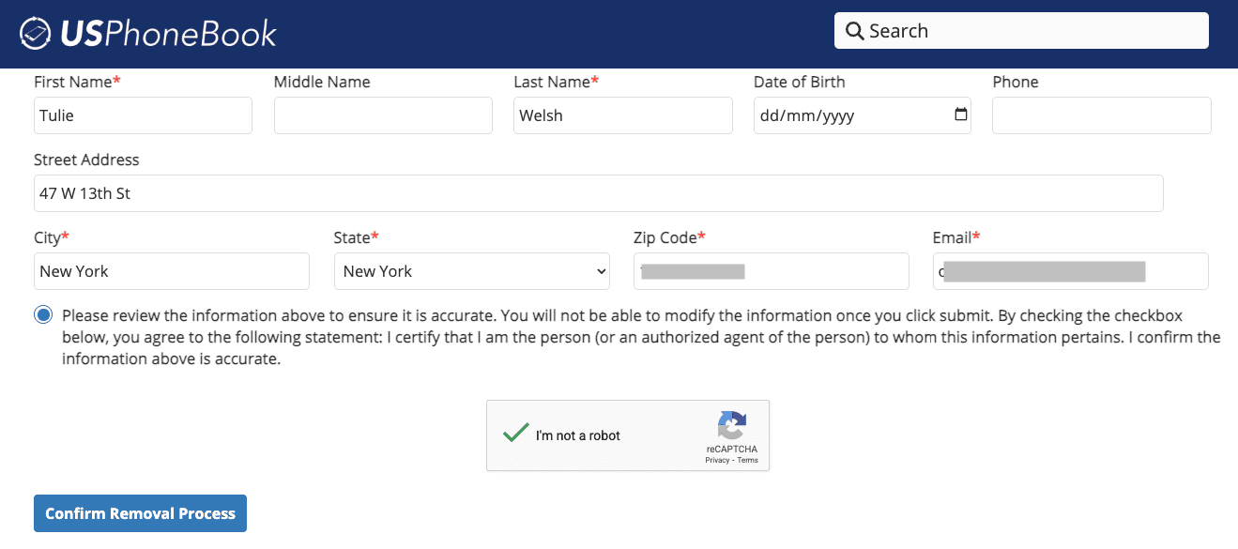Image resolution: width=1238 pixels, height=549 pixels.
Task: Click the Street Address field
Action: point(598,193)
